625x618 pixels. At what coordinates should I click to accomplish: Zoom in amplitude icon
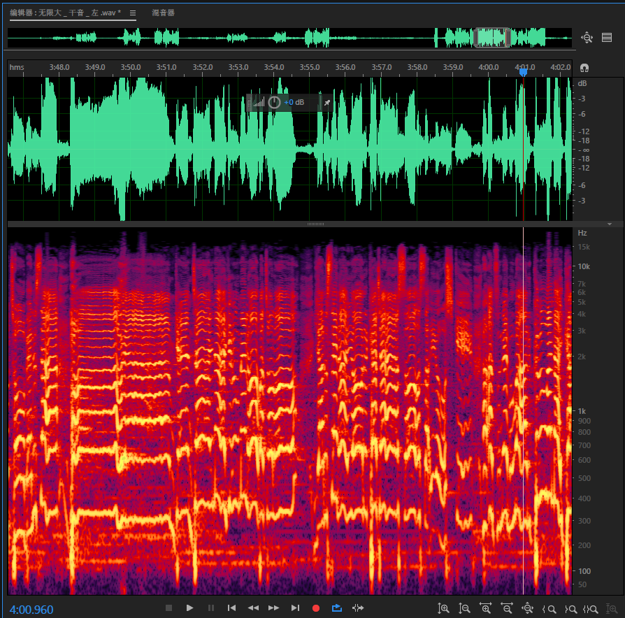[443, 609]
